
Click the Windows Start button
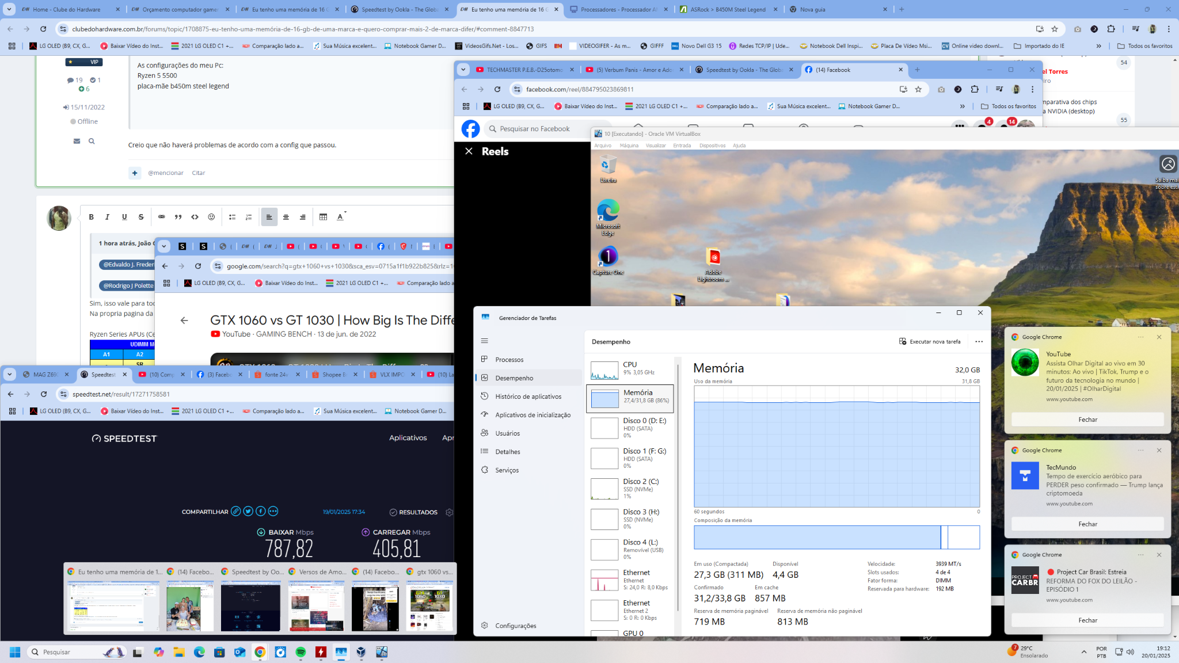[x=15, y=652]
